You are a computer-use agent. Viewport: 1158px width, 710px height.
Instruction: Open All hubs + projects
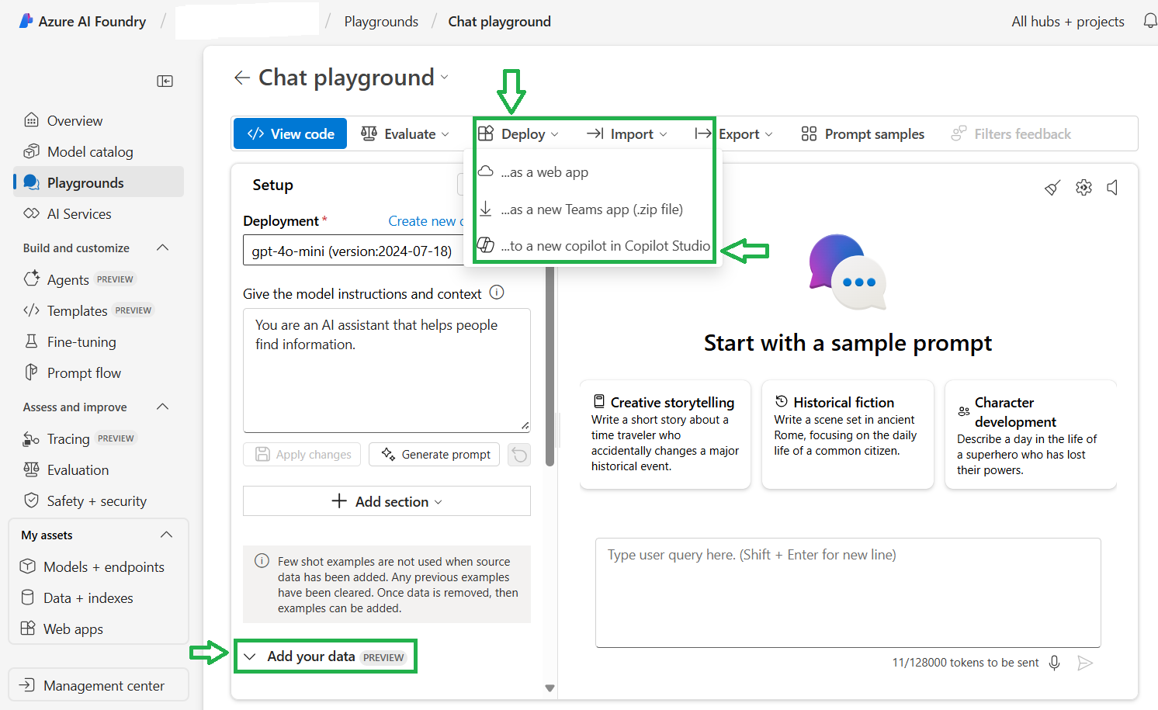click(1068, 22)
